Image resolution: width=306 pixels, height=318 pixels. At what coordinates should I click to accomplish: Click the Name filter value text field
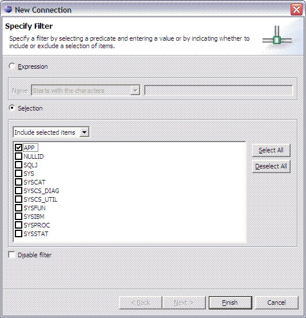pyautogui.click(x=218, y=91)
